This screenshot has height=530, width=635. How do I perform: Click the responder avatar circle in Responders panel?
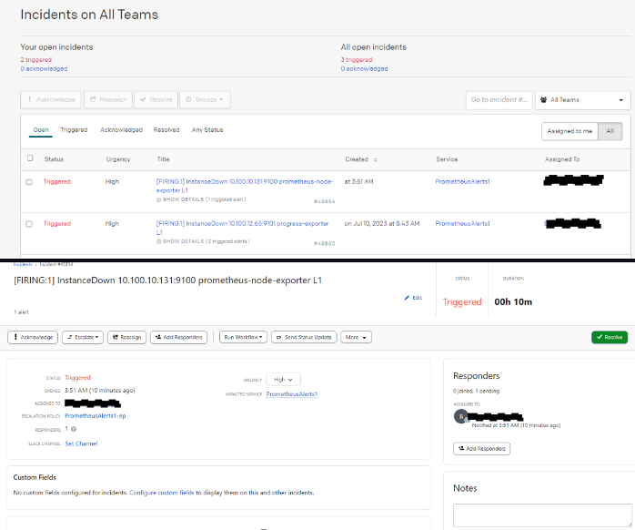460,416
